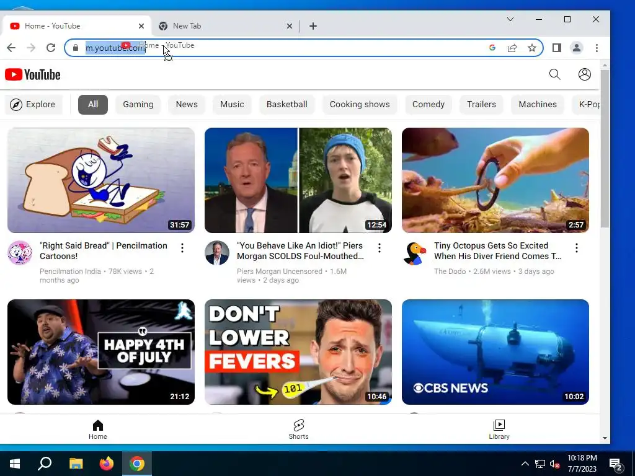635x476 pixels.
Task: Click the browser forward arrow
Action: 31,48
